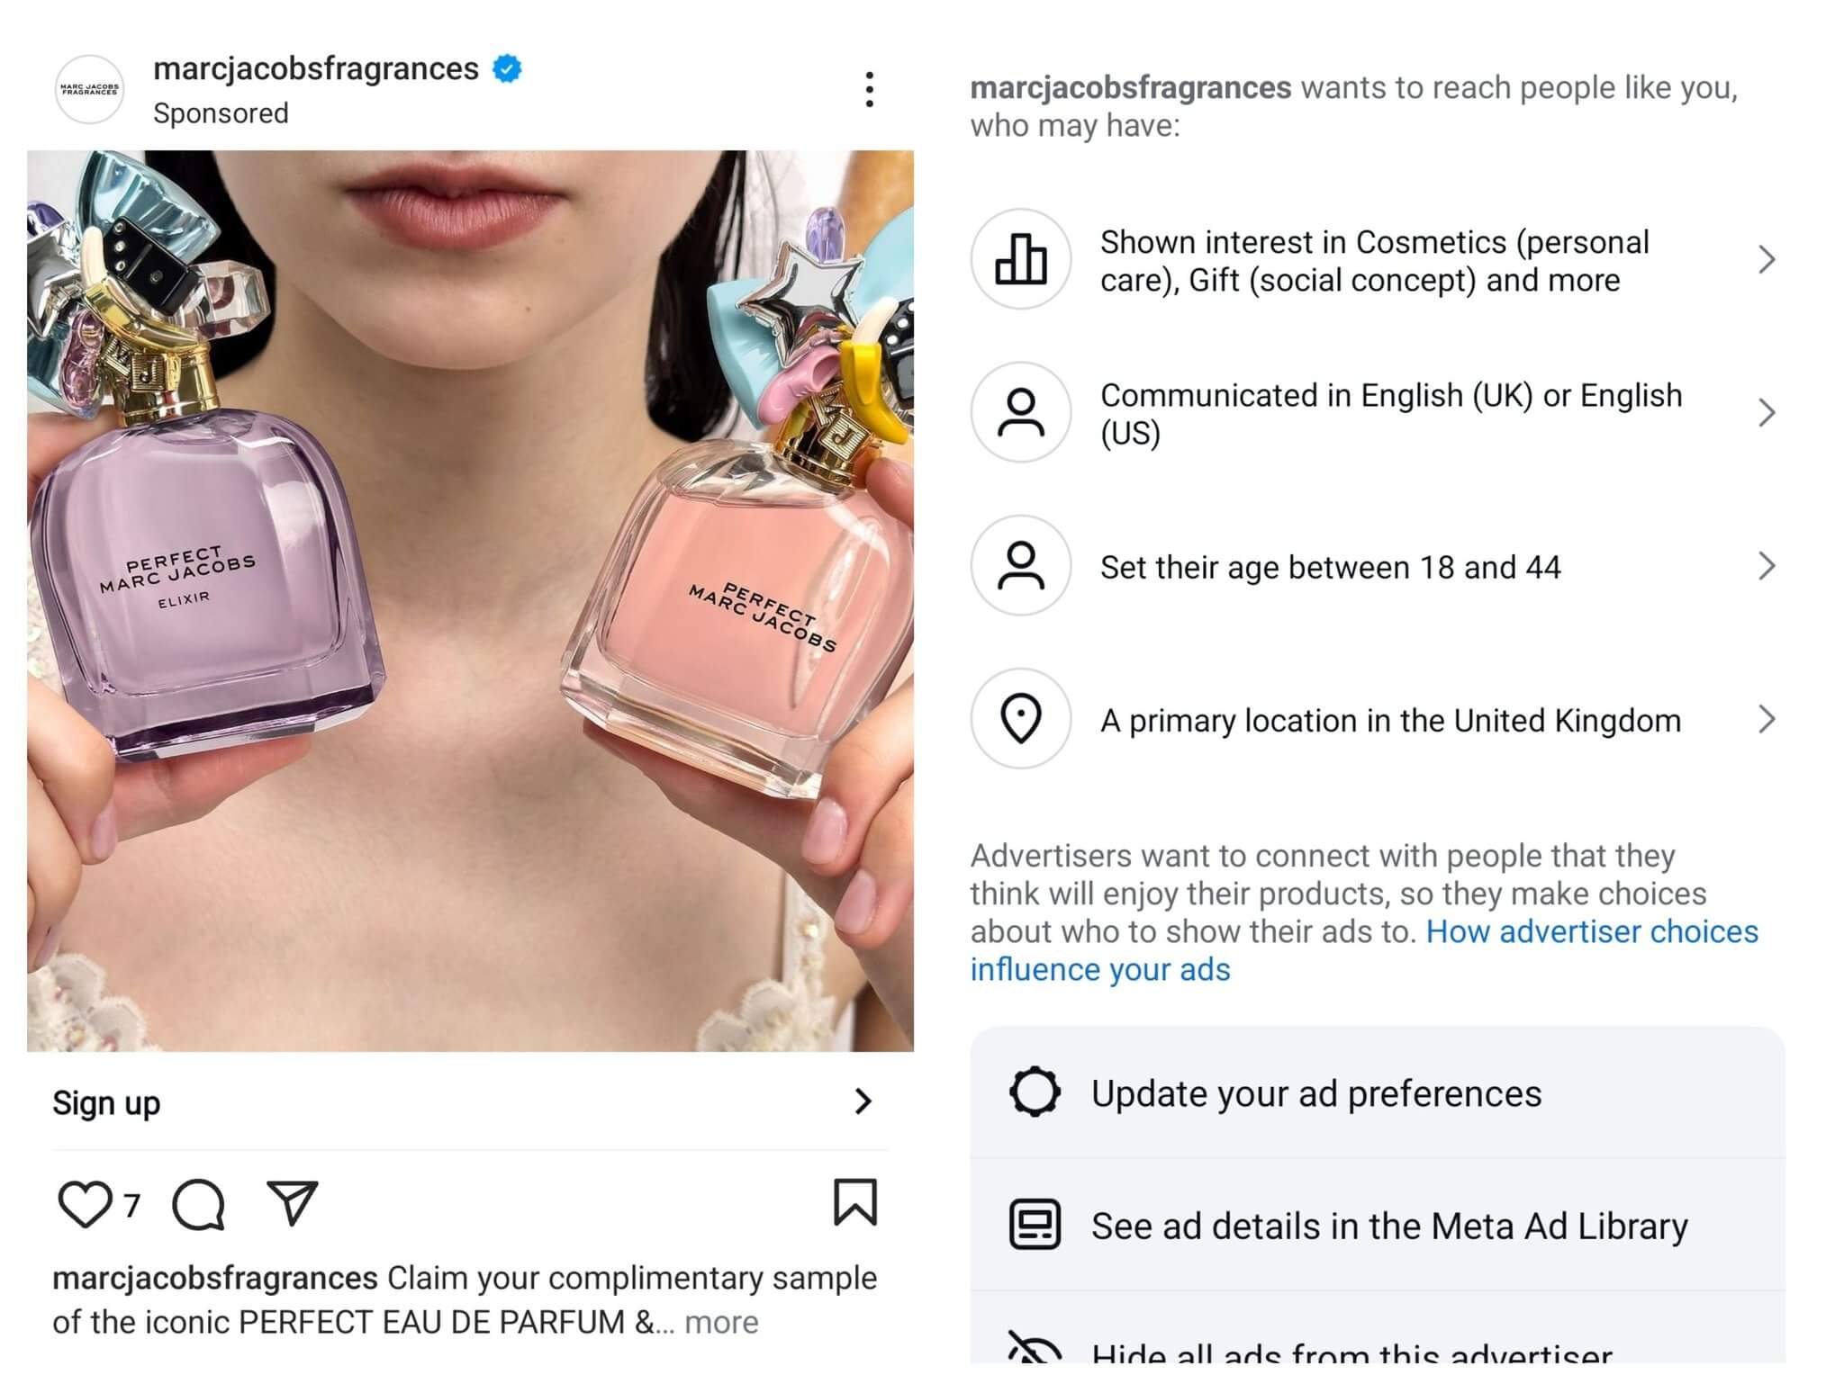Click the location pin icon
This screenshot has width=1844, height=1384.
coord(1020,719)
